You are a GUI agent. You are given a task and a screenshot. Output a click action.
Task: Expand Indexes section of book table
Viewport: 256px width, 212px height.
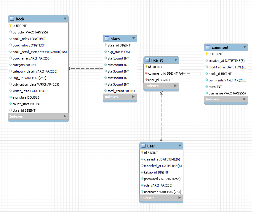coord(65,116)
